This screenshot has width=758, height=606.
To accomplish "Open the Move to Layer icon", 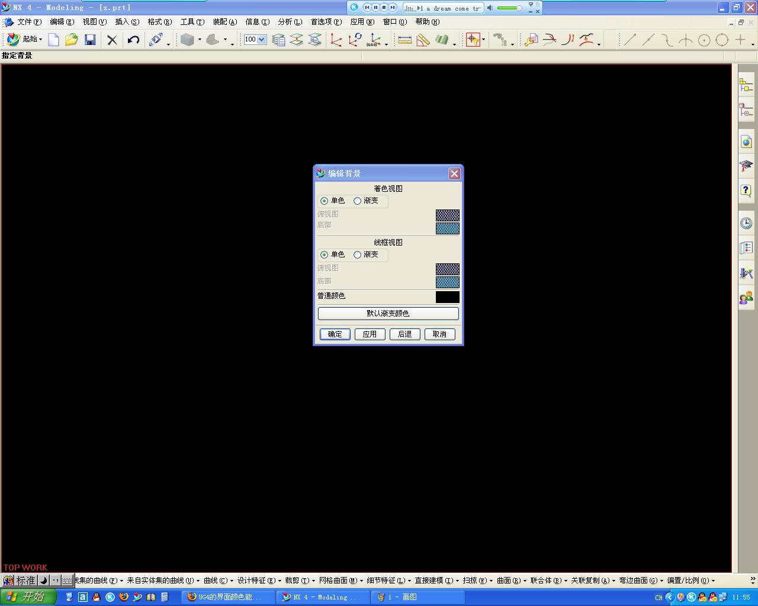I will 297,40.
